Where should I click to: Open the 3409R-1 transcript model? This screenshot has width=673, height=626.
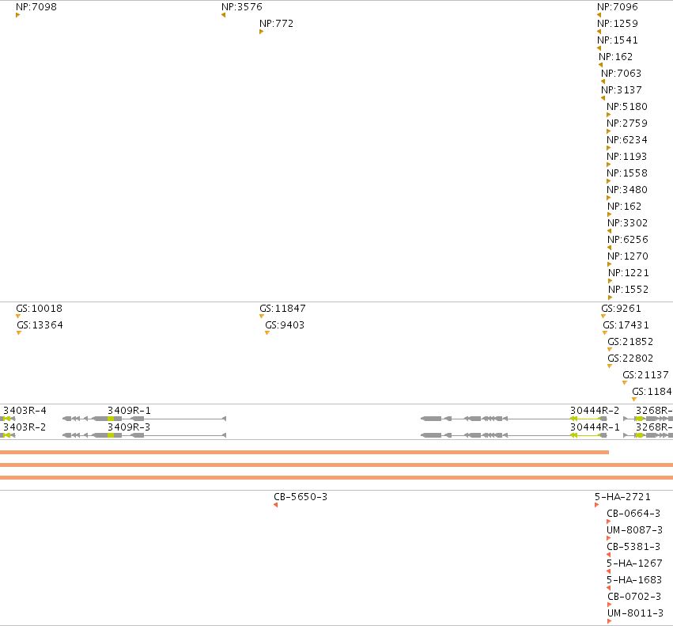pos(144,419)
